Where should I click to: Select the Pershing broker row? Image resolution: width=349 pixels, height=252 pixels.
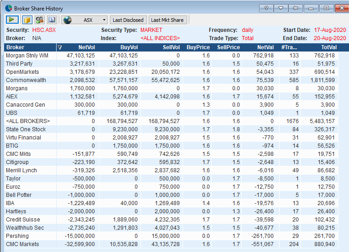[171, 236]
